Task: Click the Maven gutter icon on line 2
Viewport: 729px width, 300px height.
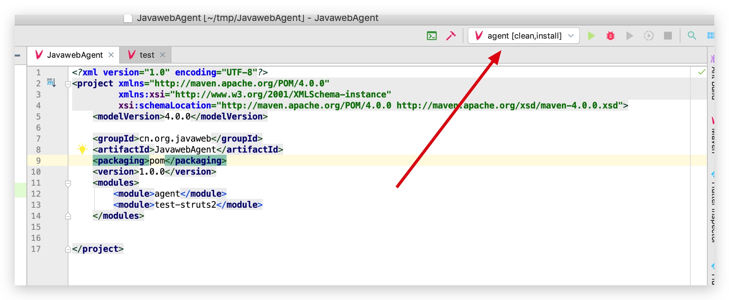Action: 51,83
